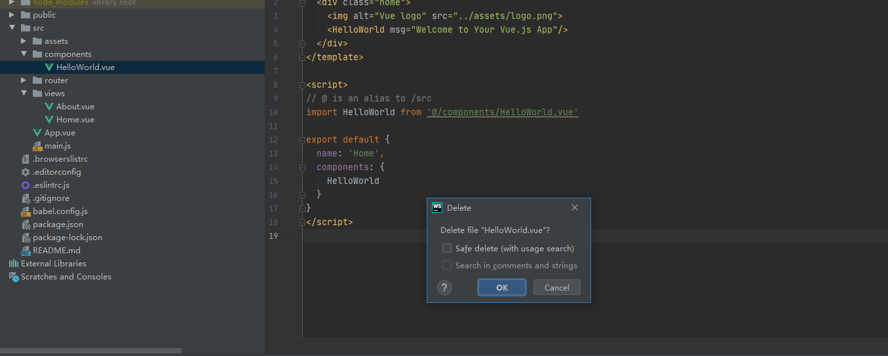The height and width of the screenshot is (356, 888).
Task: Select .editorconfig file
Action: [x=57, y=171]
